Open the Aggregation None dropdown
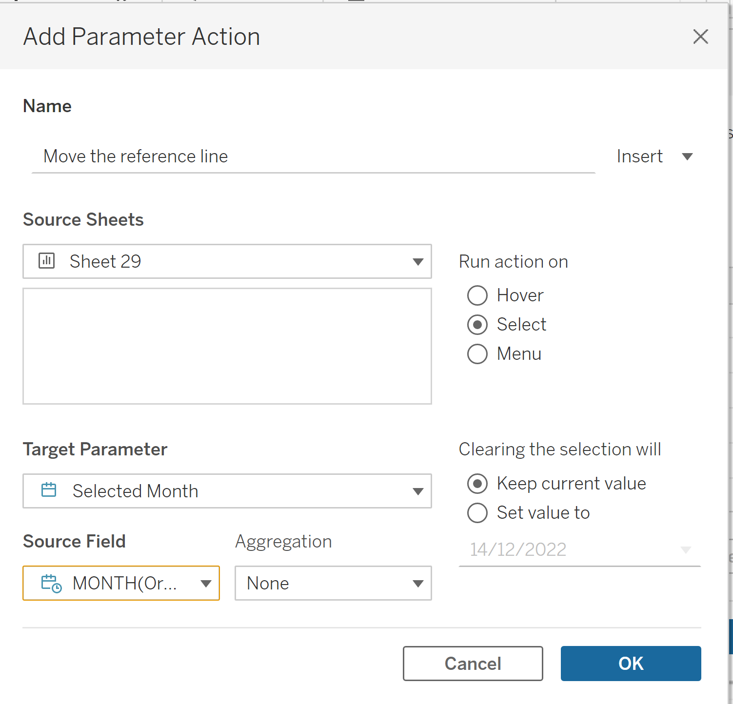This screenshot has width=733, height=704. [417, 584]
